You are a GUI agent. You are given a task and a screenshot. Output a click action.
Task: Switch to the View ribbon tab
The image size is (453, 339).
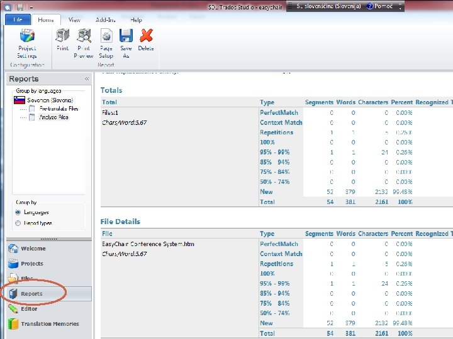(x=74, y=20)
